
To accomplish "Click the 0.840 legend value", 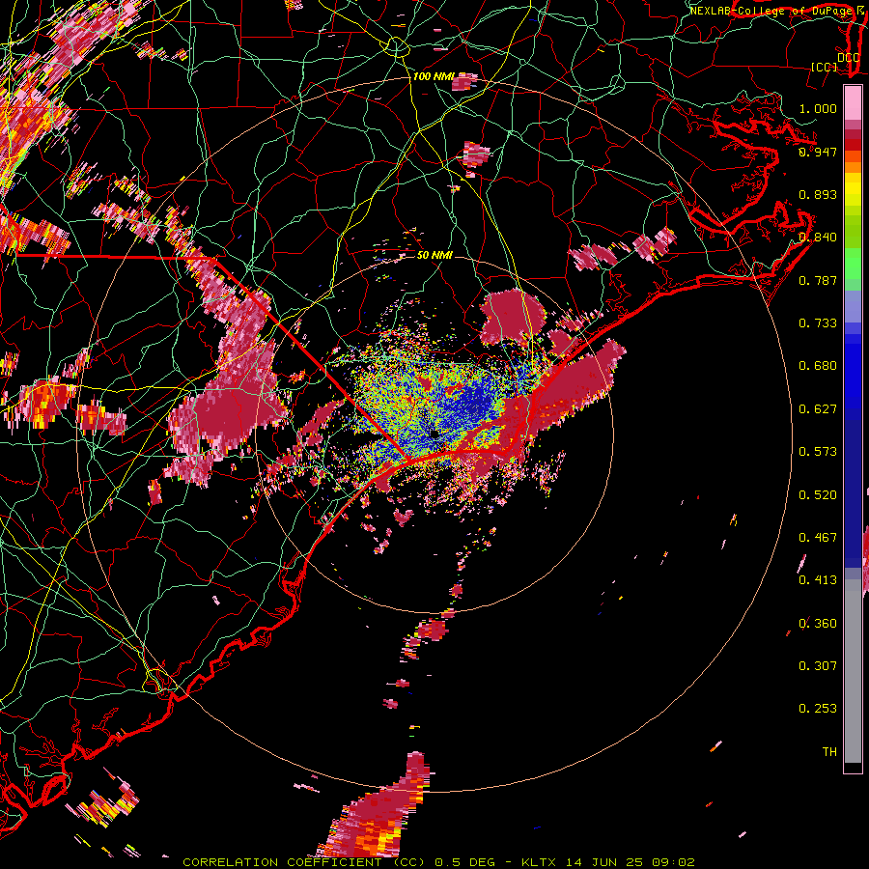I will pyautogui.click(x=818, y=238).
